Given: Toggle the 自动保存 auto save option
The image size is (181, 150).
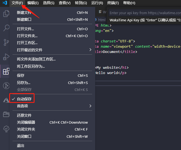Looking at the screenshot, I should click(x=24, y=99).
